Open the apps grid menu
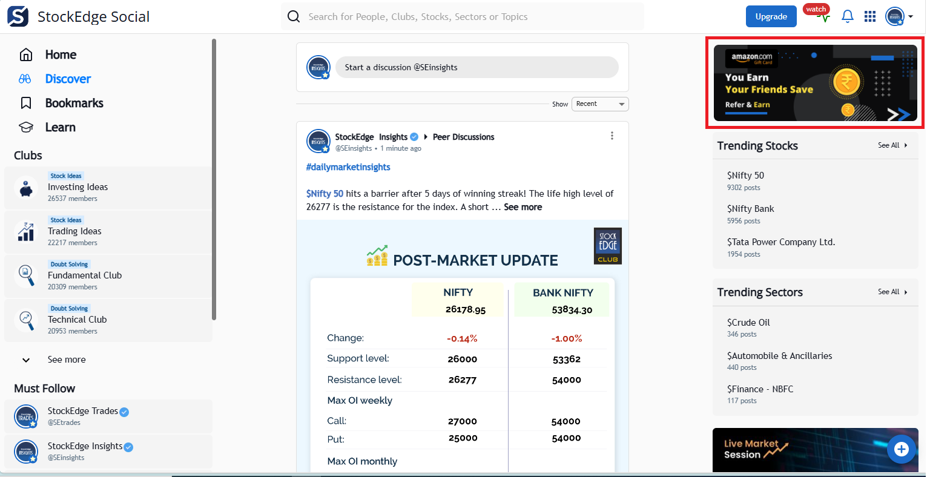930x477 pixels. (870, 16)
